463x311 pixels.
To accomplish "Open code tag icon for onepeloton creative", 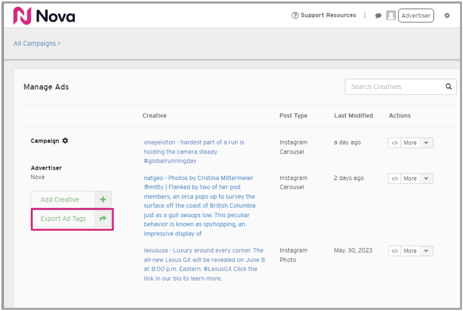I will [x=395, y=143].
